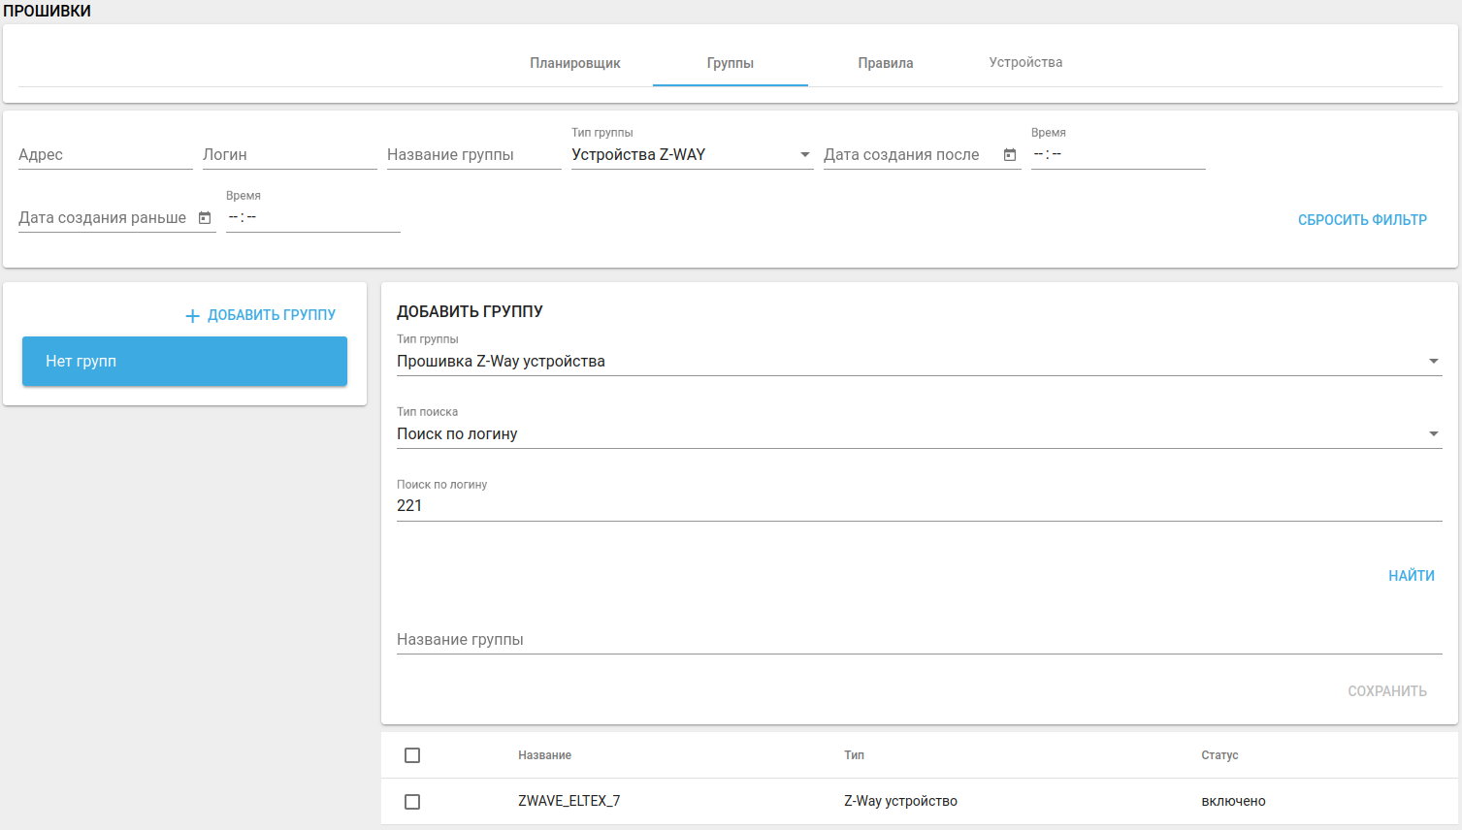This screenshot has height=830, width=1462.
Task: Expand the 'Тип поиска' dropdown
Action: 918,434
